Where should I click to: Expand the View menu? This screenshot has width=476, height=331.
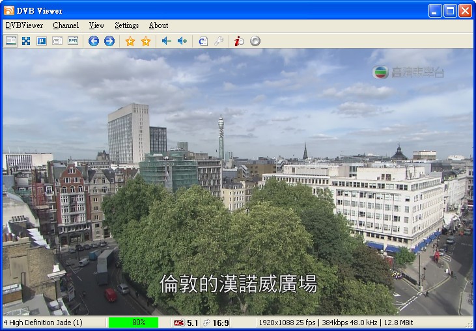click(96, 25)
